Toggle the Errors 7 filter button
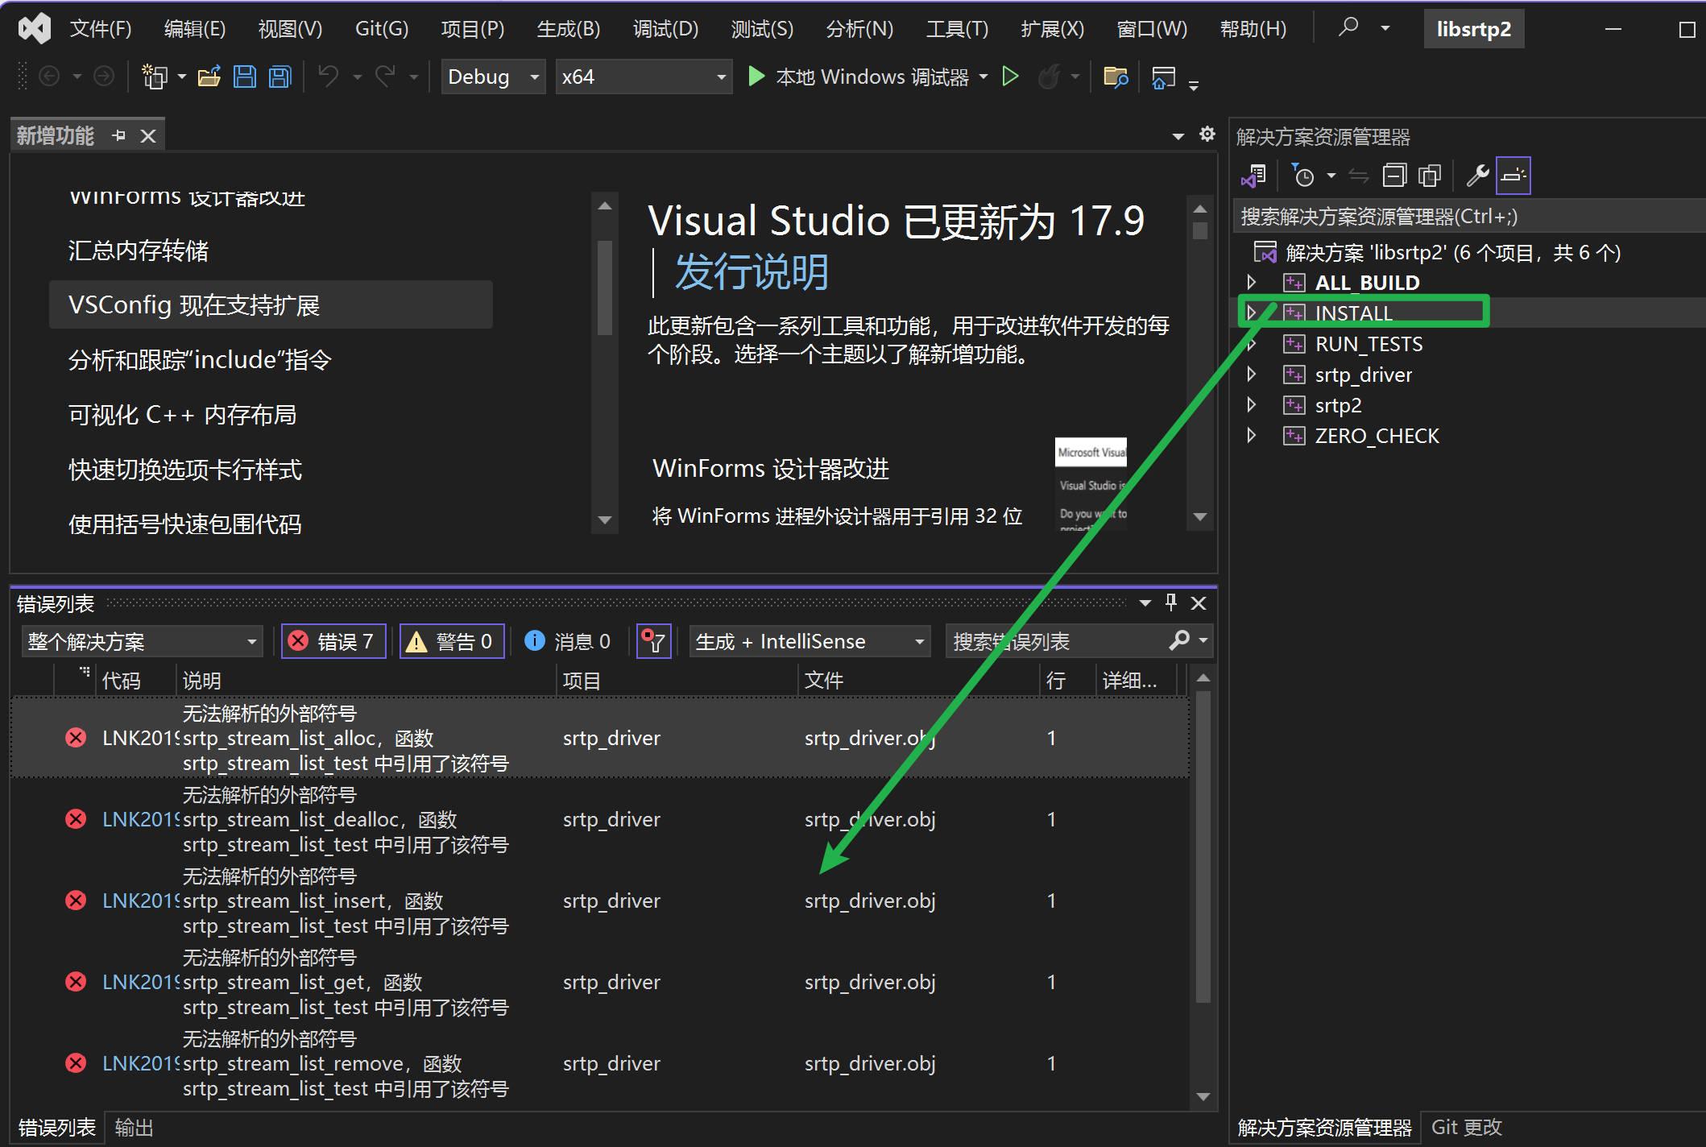 click(333, 641)
